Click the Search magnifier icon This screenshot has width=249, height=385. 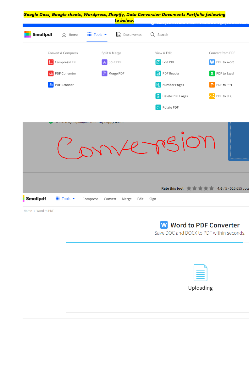click(x=153, y=35)
